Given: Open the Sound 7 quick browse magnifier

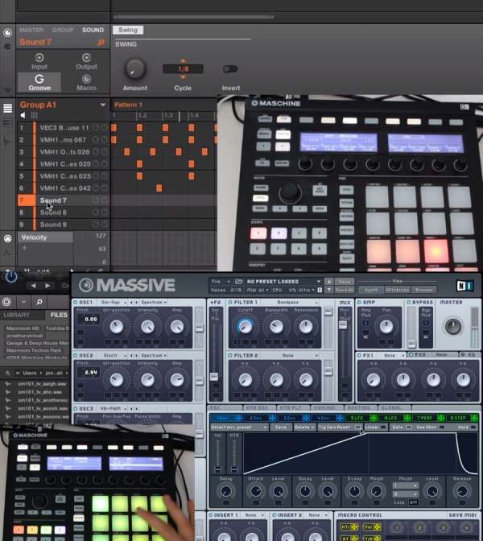Looking at the screenshot, I should [101, 42].
